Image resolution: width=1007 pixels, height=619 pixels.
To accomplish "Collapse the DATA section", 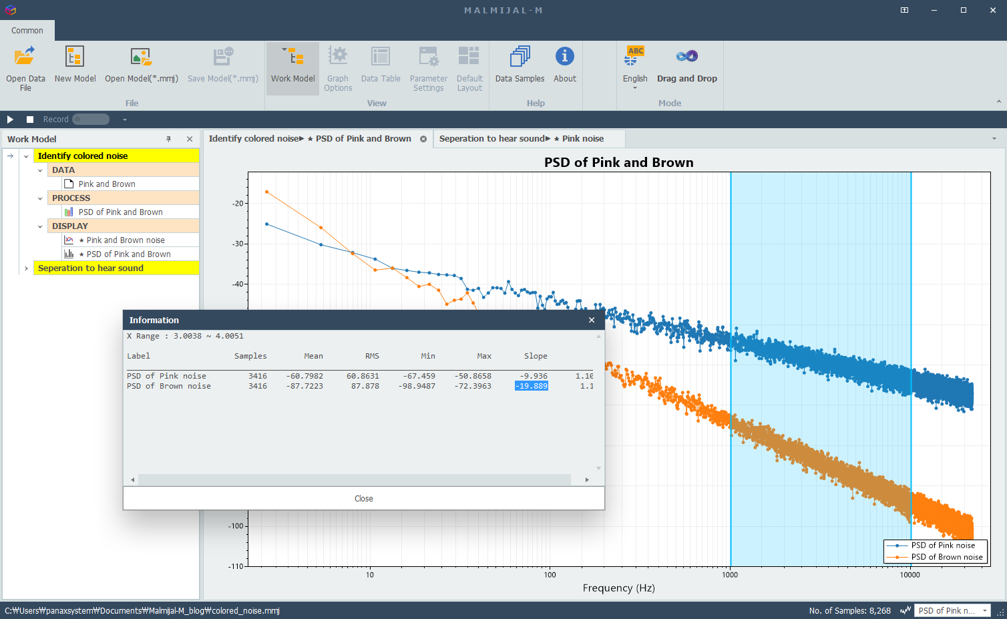I will [40, 170].
